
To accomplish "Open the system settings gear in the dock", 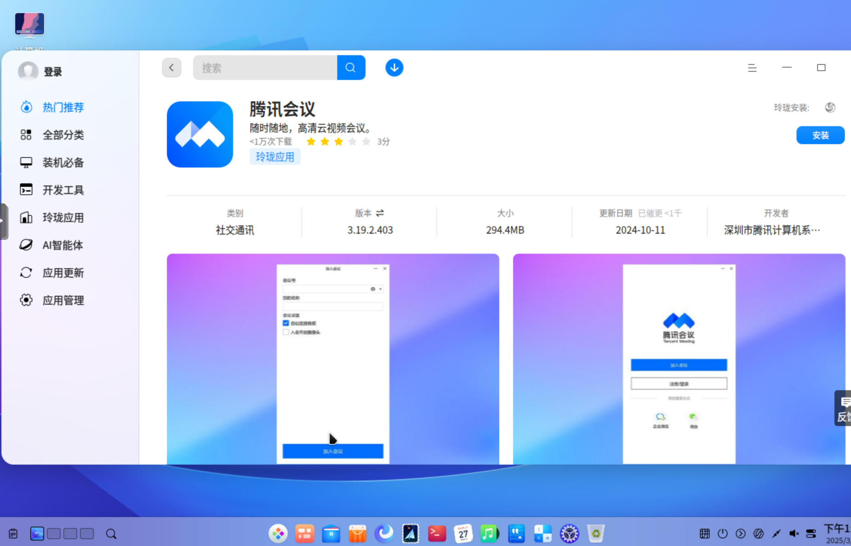I will pos(569,534).
